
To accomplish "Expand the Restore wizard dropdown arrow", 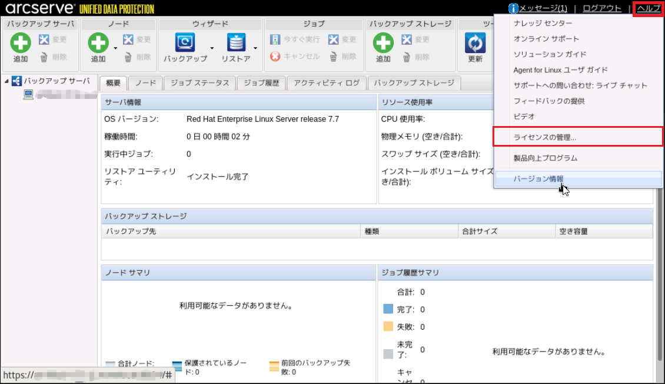I will click(255, 48).
